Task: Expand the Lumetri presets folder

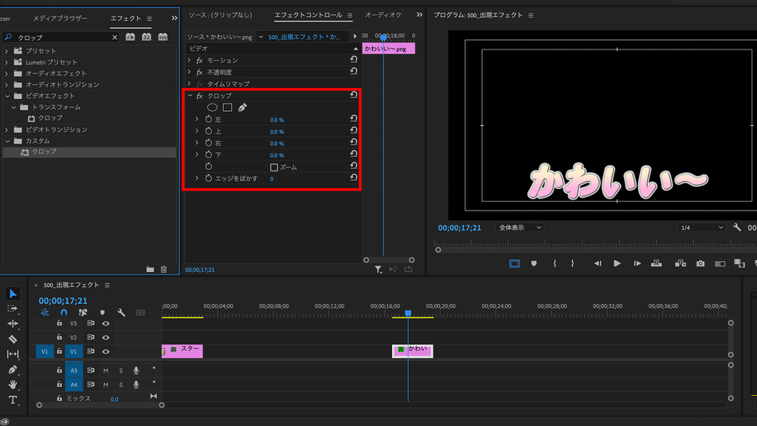Action: (6, 62)
